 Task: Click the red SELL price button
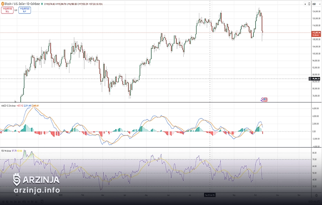(7, 10)
